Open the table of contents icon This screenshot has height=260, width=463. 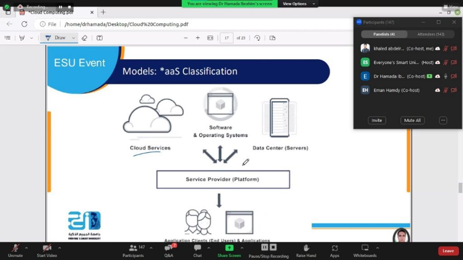7,38
